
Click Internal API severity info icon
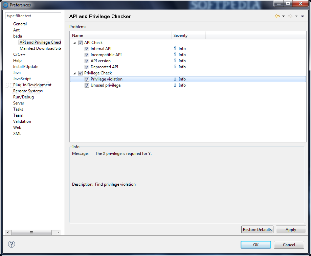(175, 48)
